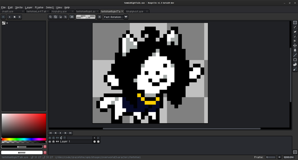Open the Frame menu
Screen dimensions: 298x160
[x=39, y=7]
